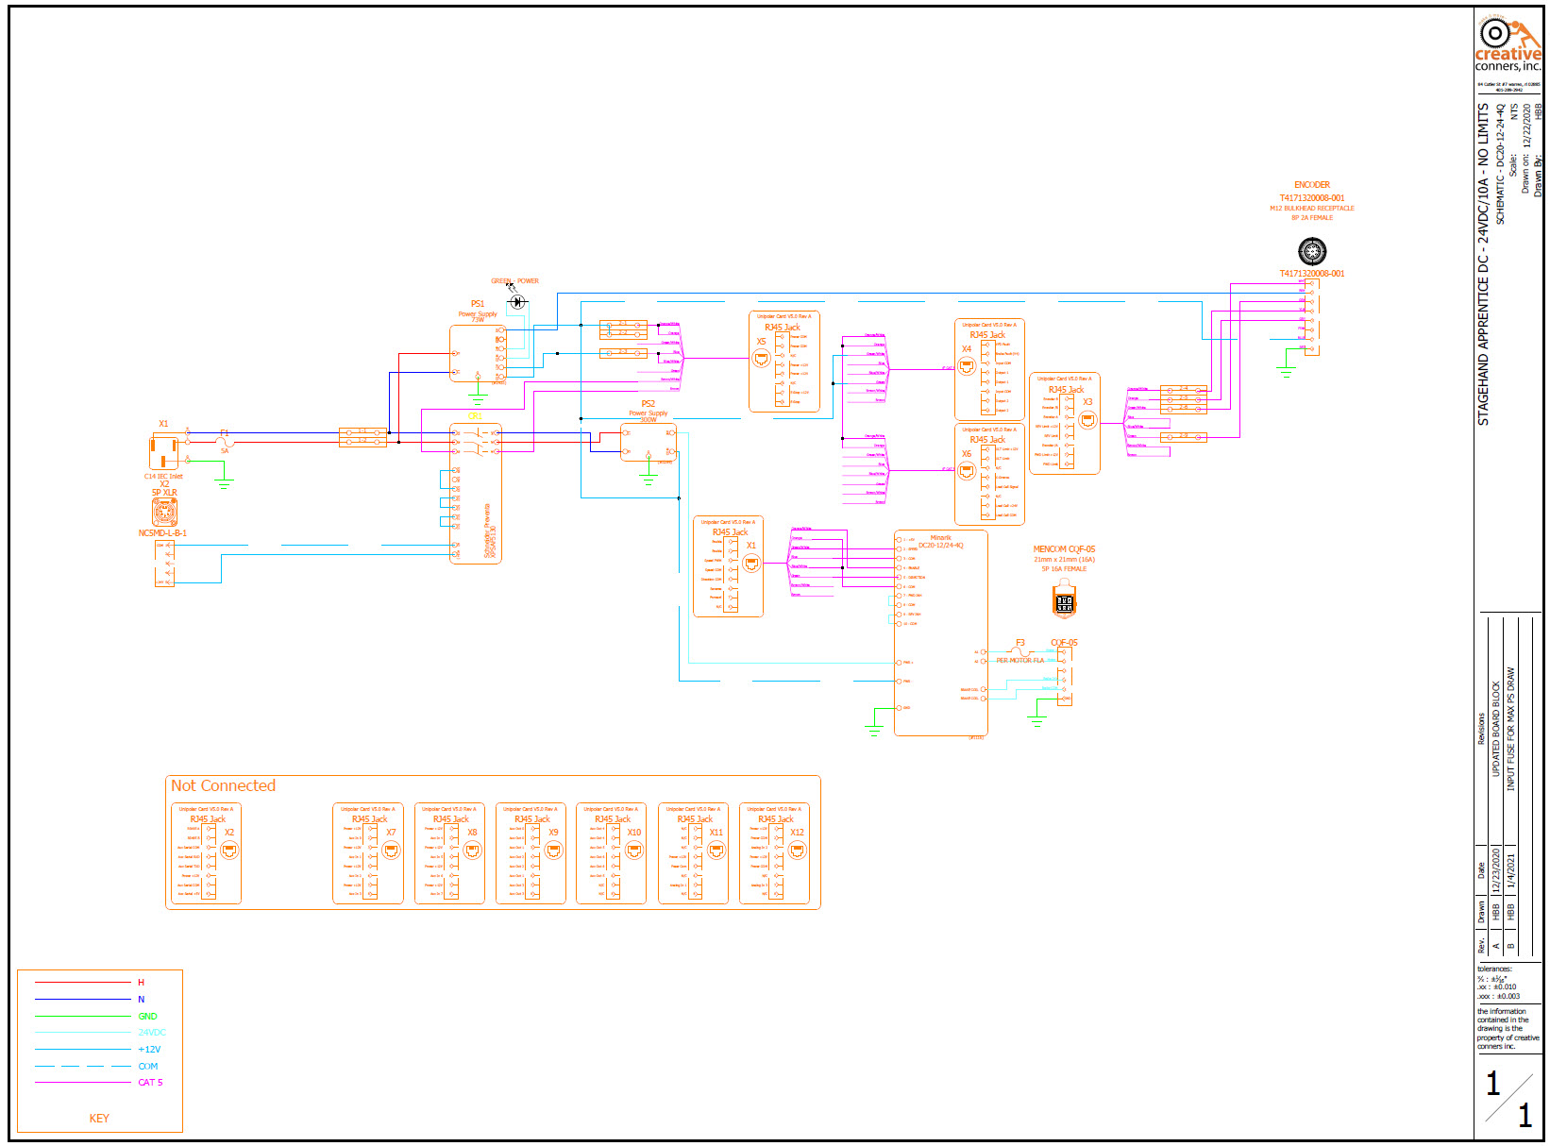Click the X5 RJ45 jack icon
Viewport: 1550px width, 1146px height.
click(761, 358)
